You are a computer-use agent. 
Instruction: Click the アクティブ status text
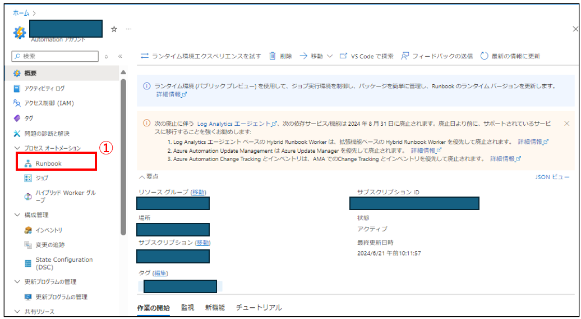[372, 229]
